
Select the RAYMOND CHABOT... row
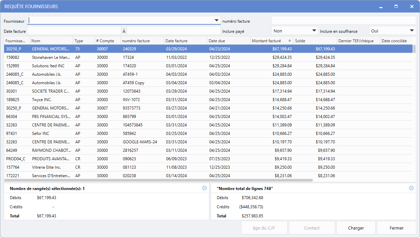coord(208,150)
